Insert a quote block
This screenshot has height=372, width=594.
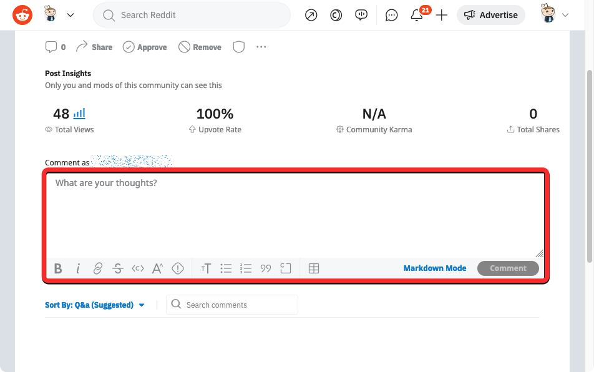point(266,268)
